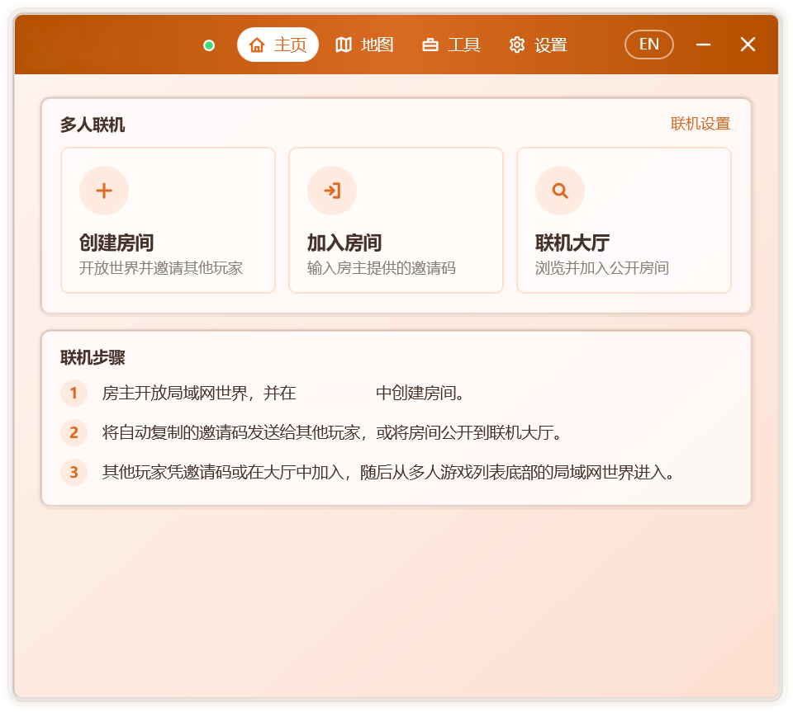Image resolution: width=793 pixels, height=712 pixels.
Task: Click the plus icon for creating a room
Action: 104,191
